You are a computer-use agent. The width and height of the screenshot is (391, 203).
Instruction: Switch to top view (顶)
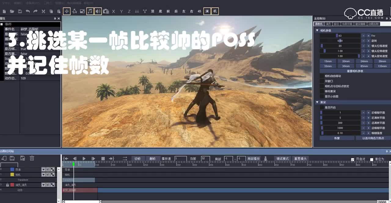click(152, 11)
